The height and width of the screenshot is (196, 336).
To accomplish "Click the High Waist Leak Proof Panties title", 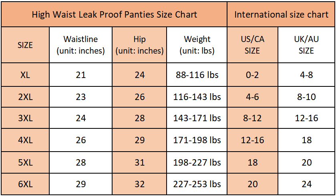I will click(114, 15).
